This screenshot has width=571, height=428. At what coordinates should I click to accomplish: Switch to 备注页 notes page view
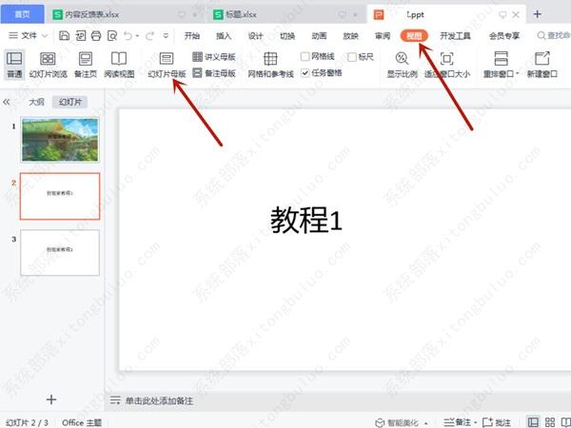(86, 65)
